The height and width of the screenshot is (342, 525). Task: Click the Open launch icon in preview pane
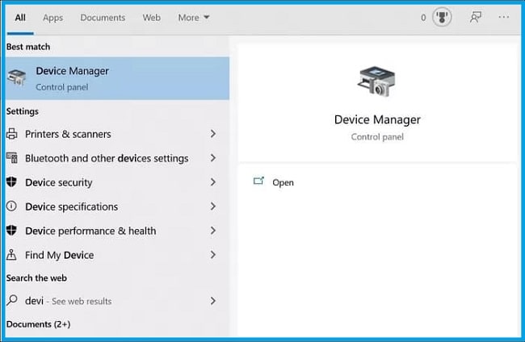[258, 181]
